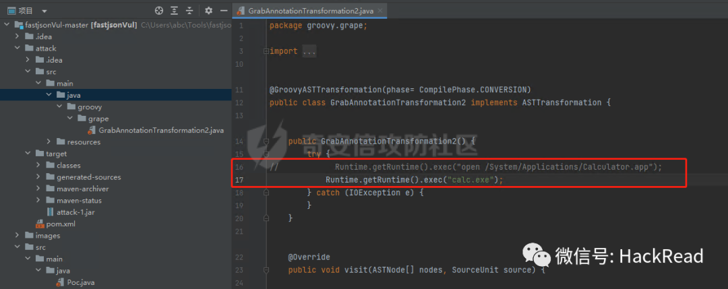Expand the resources folder chevron
Screen dimensions: 728x289
coord(49,142)
